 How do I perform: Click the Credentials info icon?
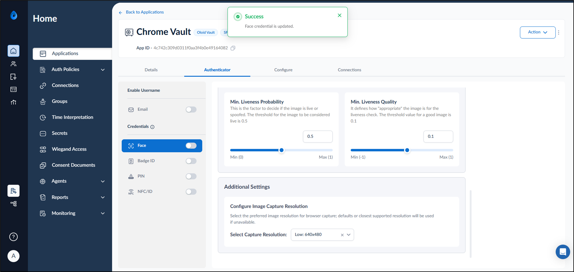pos(152,127)
